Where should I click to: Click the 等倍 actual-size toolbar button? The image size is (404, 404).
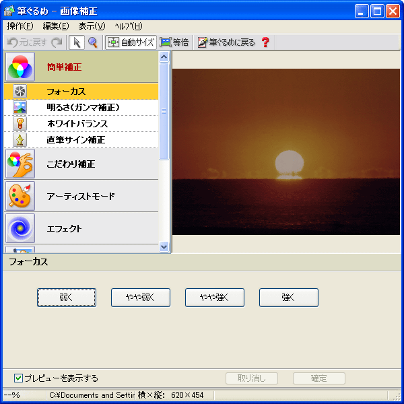pyautogui.click(x=174, y=42)
